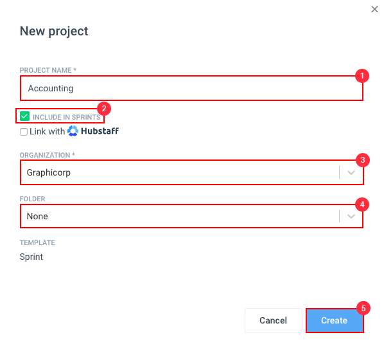Select the Sprint template text
The image size is (384, 346).
click(x=31, y=257)
